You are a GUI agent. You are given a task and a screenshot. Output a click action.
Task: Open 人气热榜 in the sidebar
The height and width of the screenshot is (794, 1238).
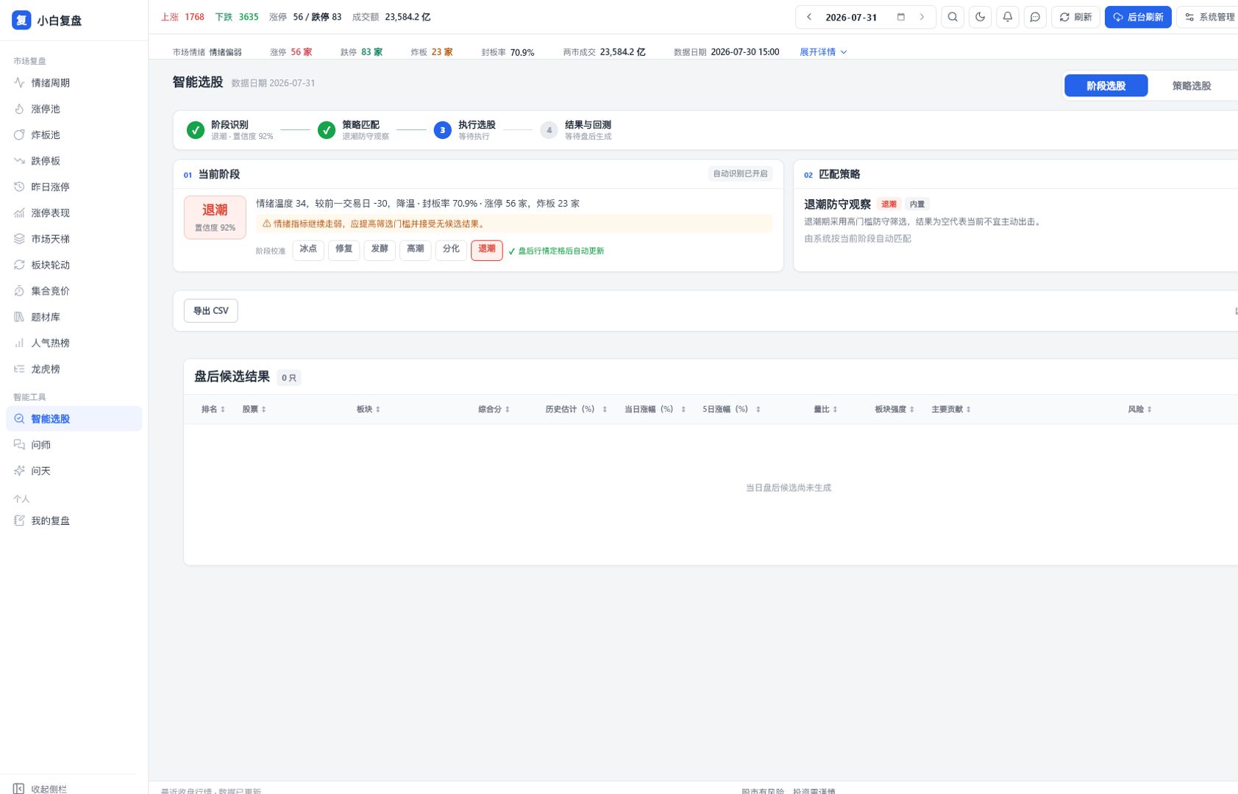coord(74,343)
